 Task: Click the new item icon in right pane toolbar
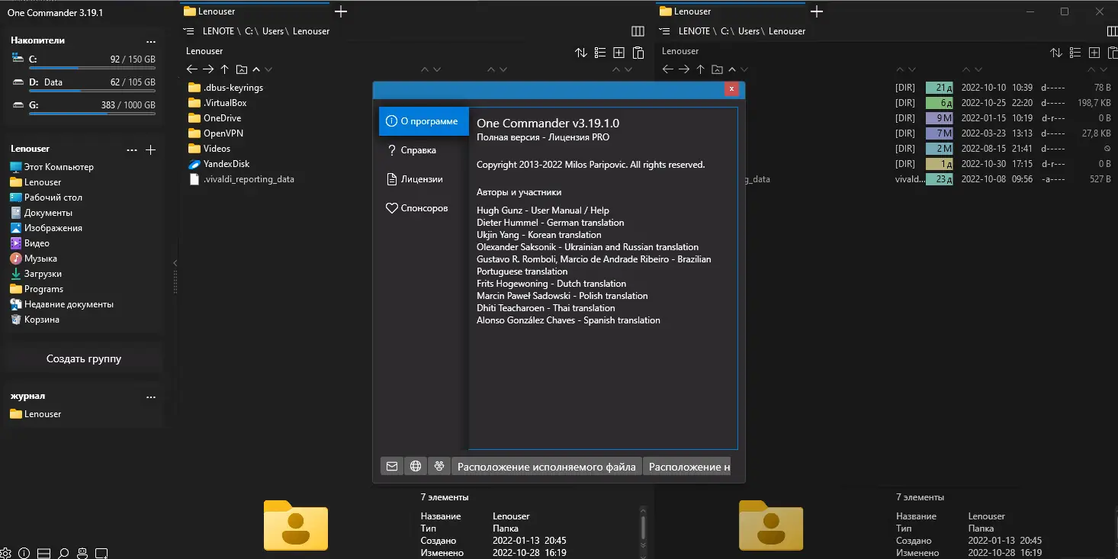click(x=1094, y=53)
